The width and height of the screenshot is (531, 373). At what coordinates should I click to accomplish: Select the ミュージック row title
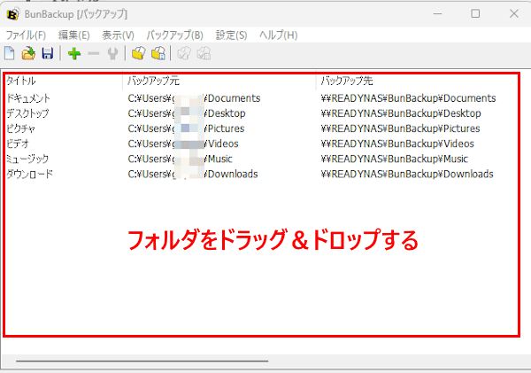pos(27,159)
